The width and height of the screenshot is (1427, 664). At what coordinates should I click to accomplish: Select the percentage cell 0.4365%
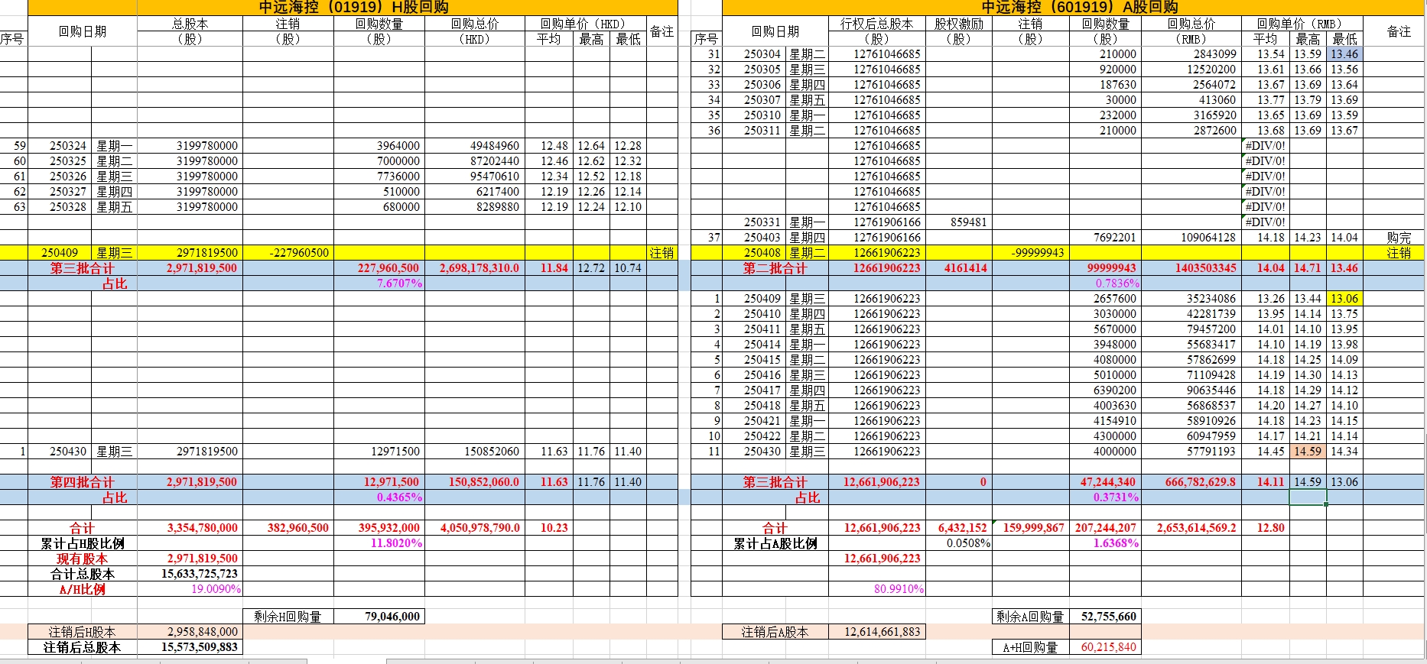click(379, 497)
